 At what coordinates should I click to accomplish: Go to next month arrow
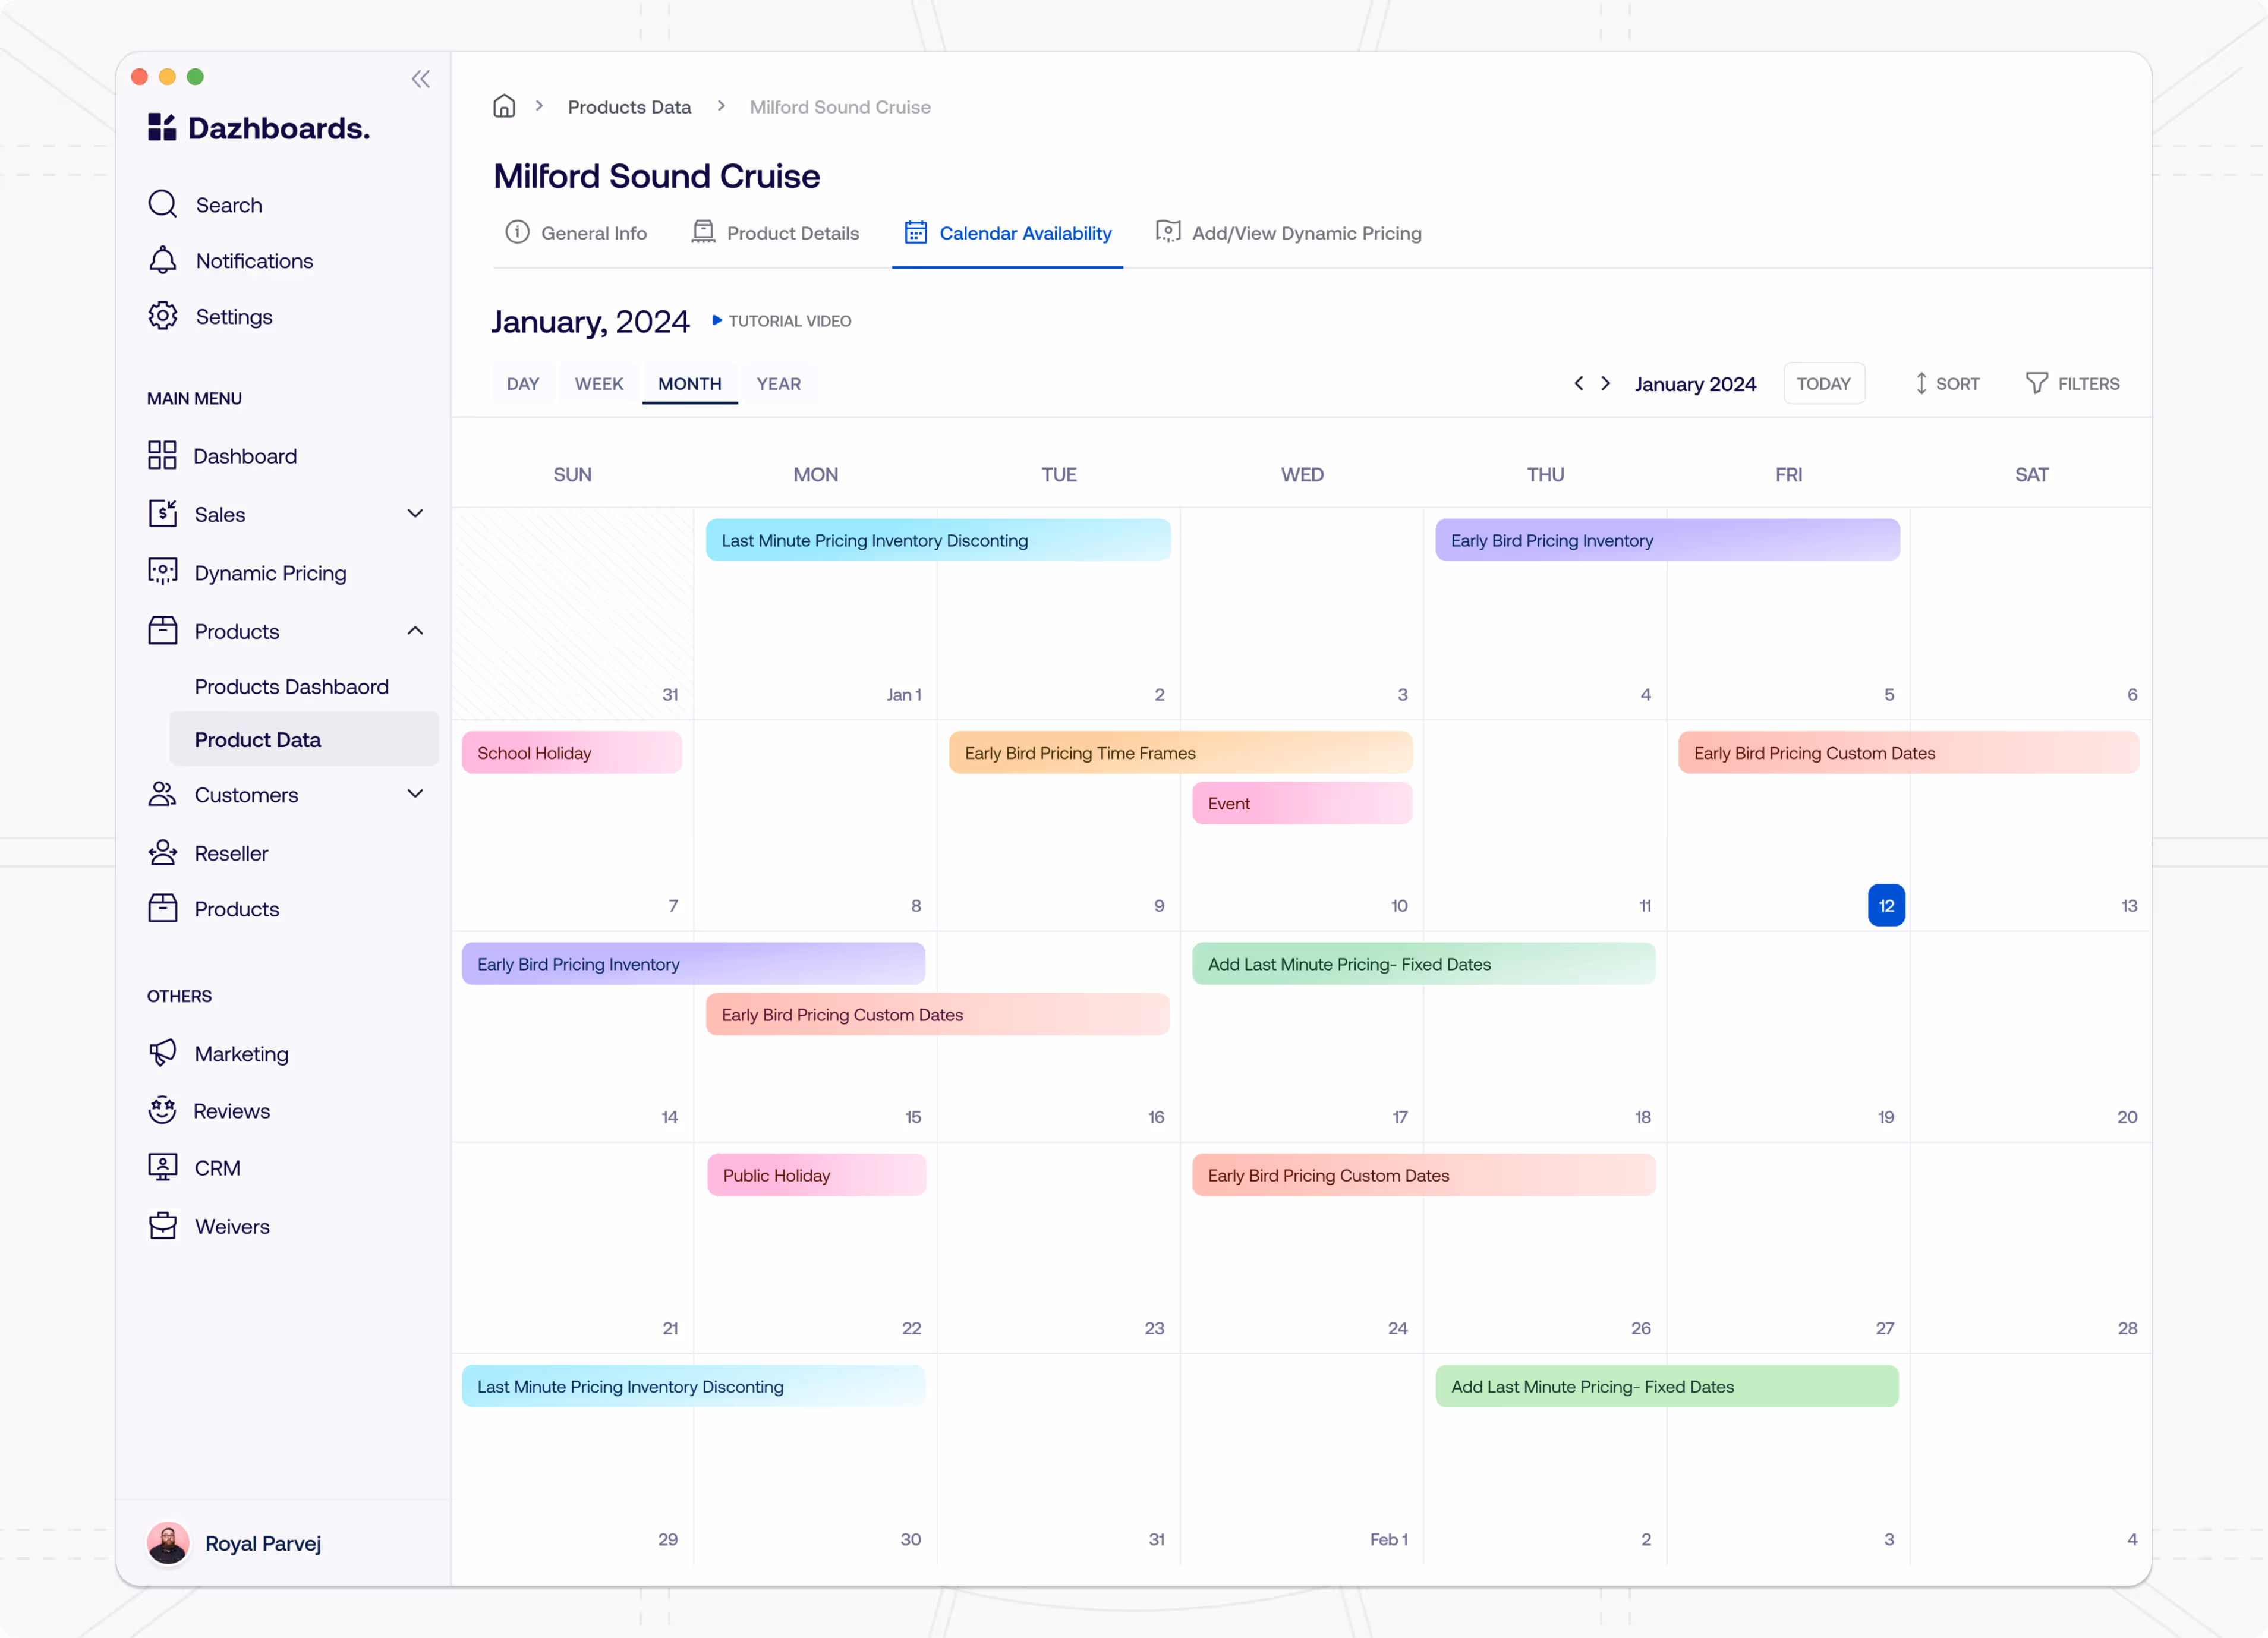pyautogui.click(x=1606, y=384)
